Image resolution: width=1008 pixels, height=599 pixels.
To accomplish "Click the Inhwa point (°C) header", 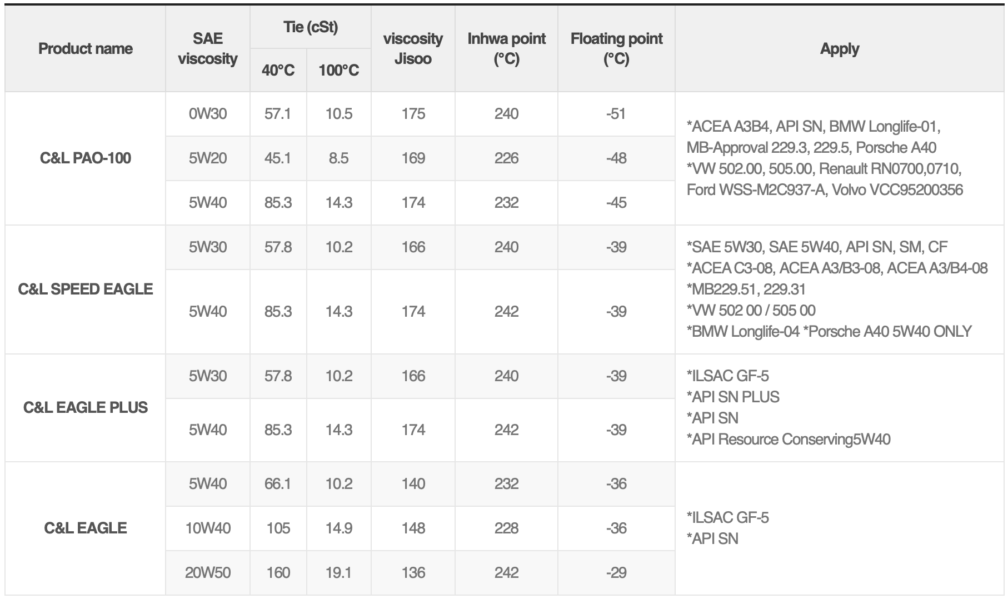I will point(506,49).
